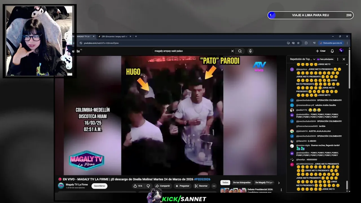Click the crossed-out eye icon in address bar

(293, 43)
